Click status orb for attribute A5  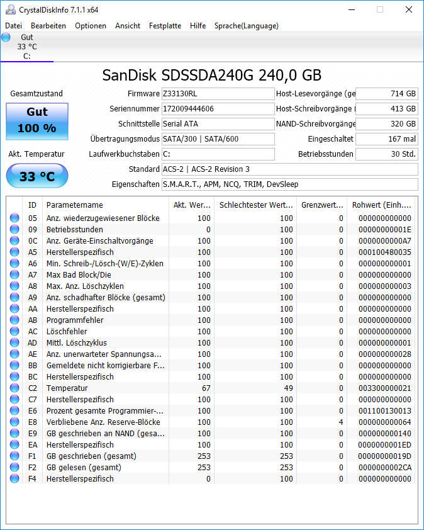point(14,252)
